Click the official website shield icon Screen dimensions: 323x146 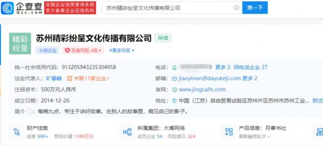(x=174, y=90)
